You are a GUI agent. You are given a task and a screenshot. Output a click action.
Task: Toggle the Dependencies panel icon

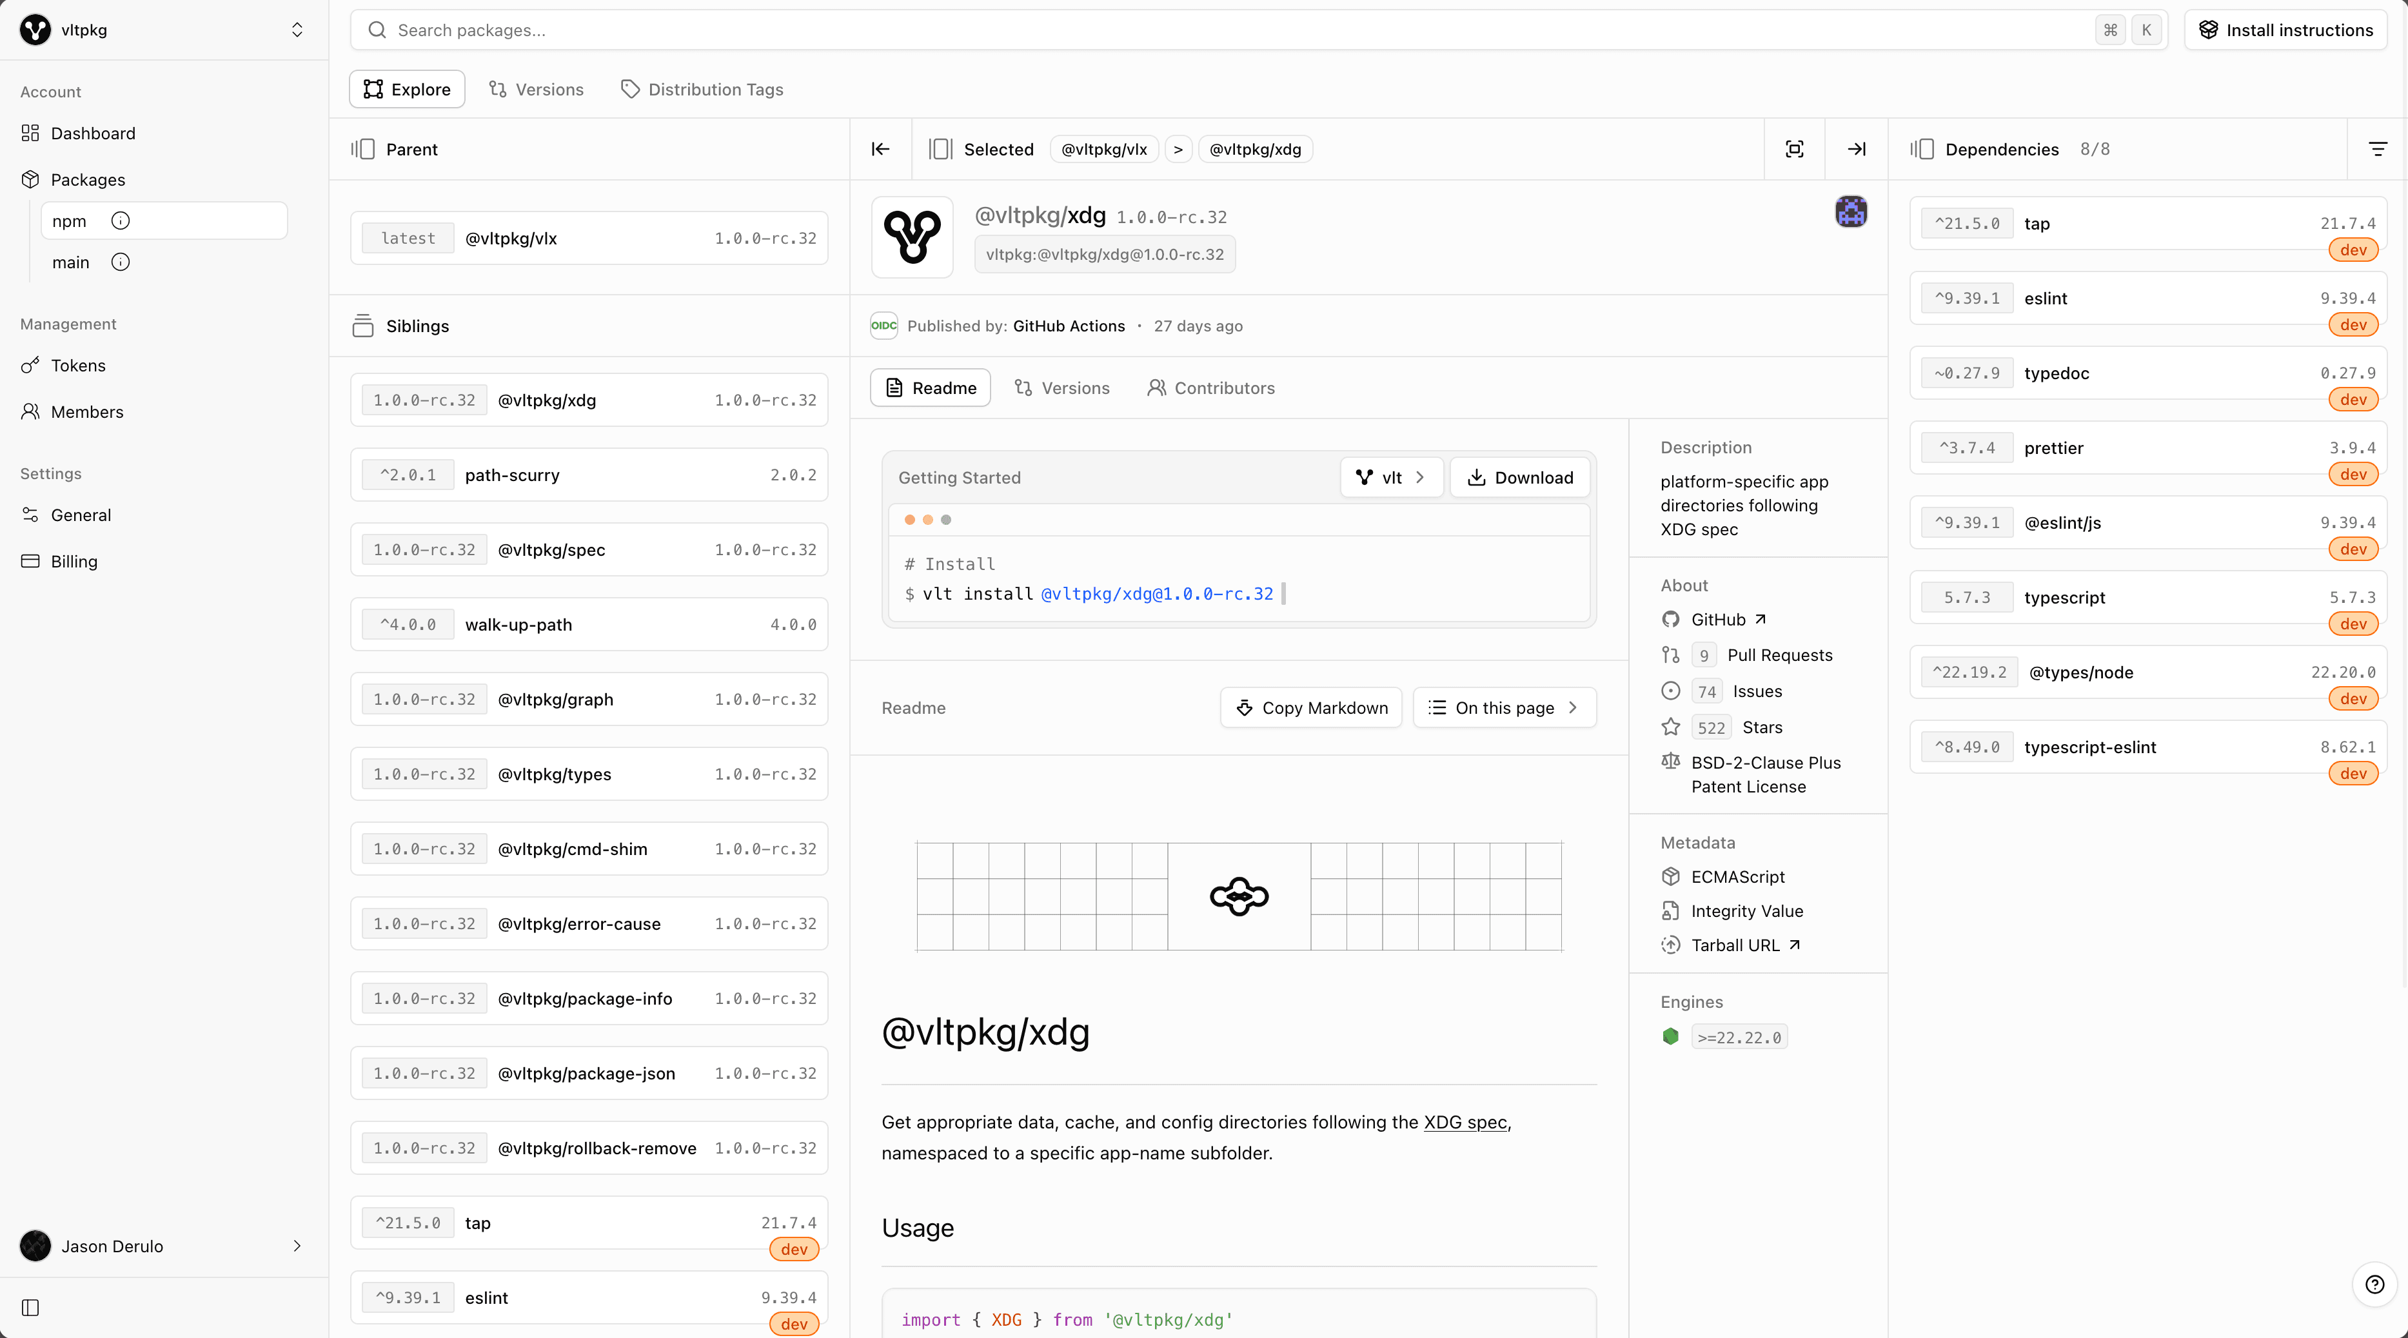pos(1922,149)
